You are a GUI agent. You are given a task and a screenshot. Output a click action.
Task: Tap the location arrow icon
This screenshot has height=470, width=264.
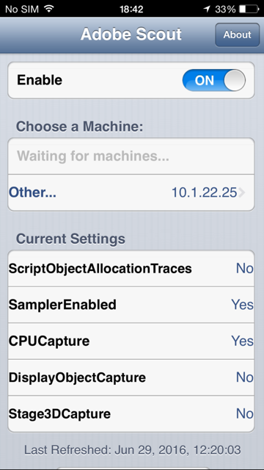point(207,9)
